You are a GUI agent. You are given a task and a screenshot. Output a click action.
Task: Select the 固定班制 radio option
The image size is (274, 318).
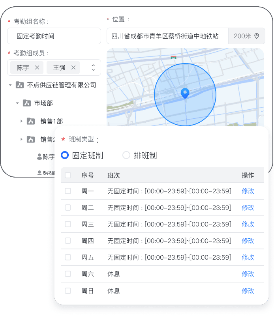65,155
